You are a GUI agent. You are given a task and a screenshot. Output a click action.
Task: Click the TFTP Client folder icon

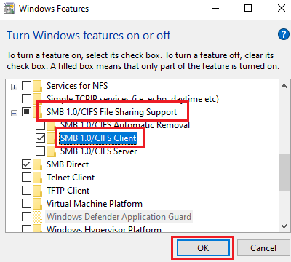[x=38, y=191]
